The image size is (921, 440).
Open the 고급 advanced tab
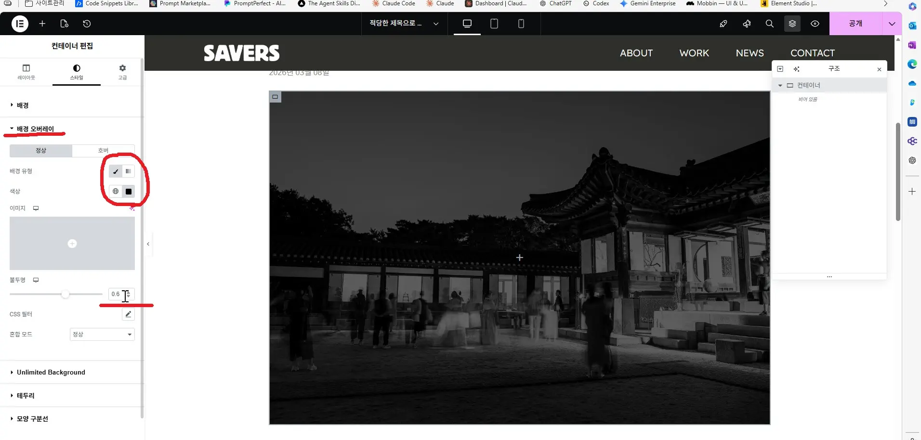(123, 72)
